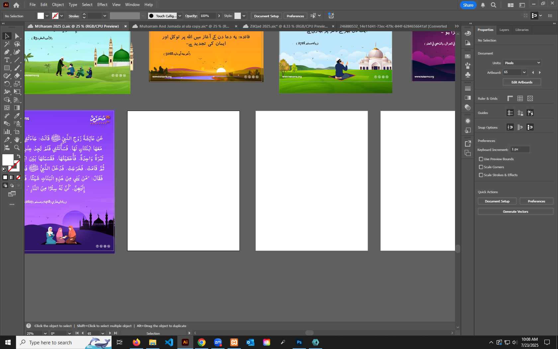Select the Selection tool arrow

click(7, 36)
